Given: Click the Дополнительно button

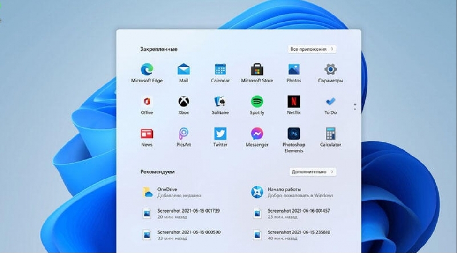Looking at the screenshot, I should (313, 171).
